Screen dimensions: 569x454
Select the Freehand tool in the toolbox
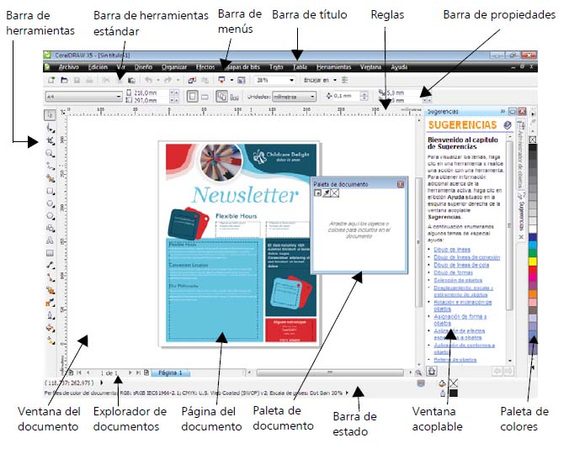click(x=51, y=166)
